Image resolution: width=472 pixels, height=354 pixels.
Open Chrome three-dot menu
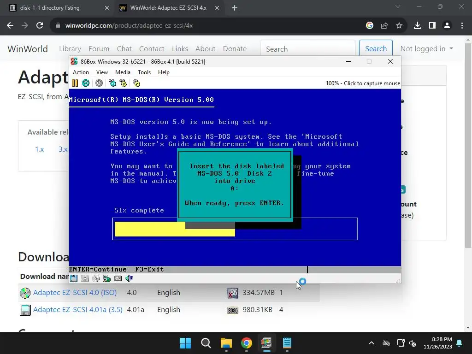tap(462, 26)
